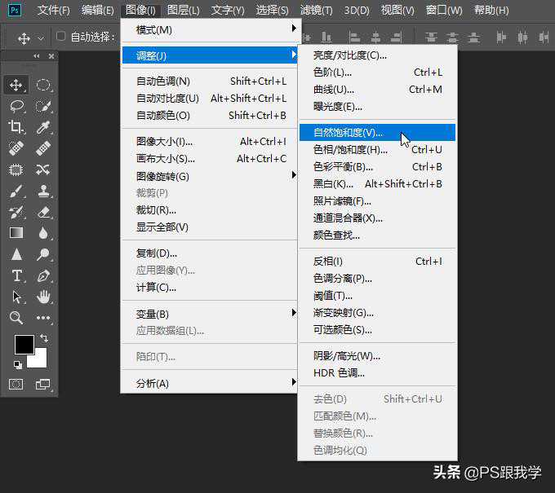Screen dimensions: 555x493
Task: Open the Move tool preset dropdown arrow
Action: [x=41, y=38]
